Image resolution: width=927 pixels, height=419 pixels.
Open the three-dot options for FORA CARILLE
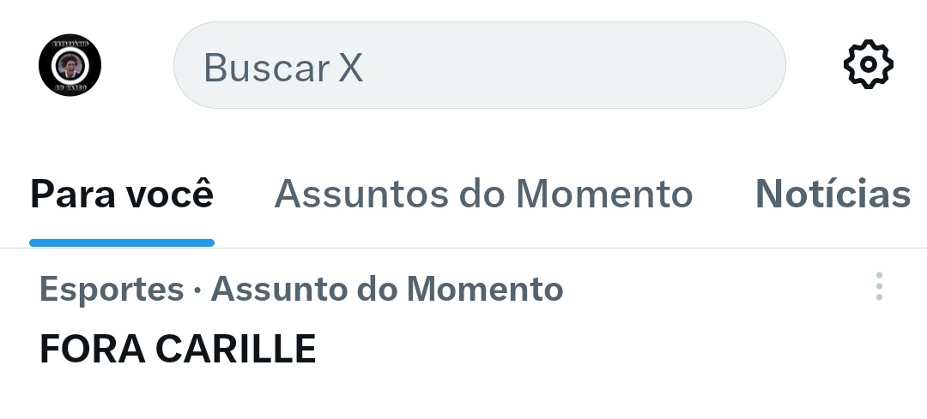(x=879, y=286)
